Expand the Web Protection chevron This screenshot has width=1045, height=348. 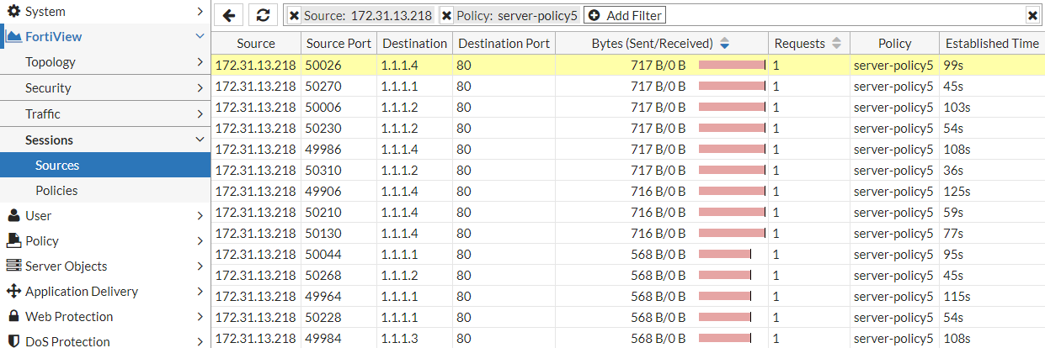[200, 316]
